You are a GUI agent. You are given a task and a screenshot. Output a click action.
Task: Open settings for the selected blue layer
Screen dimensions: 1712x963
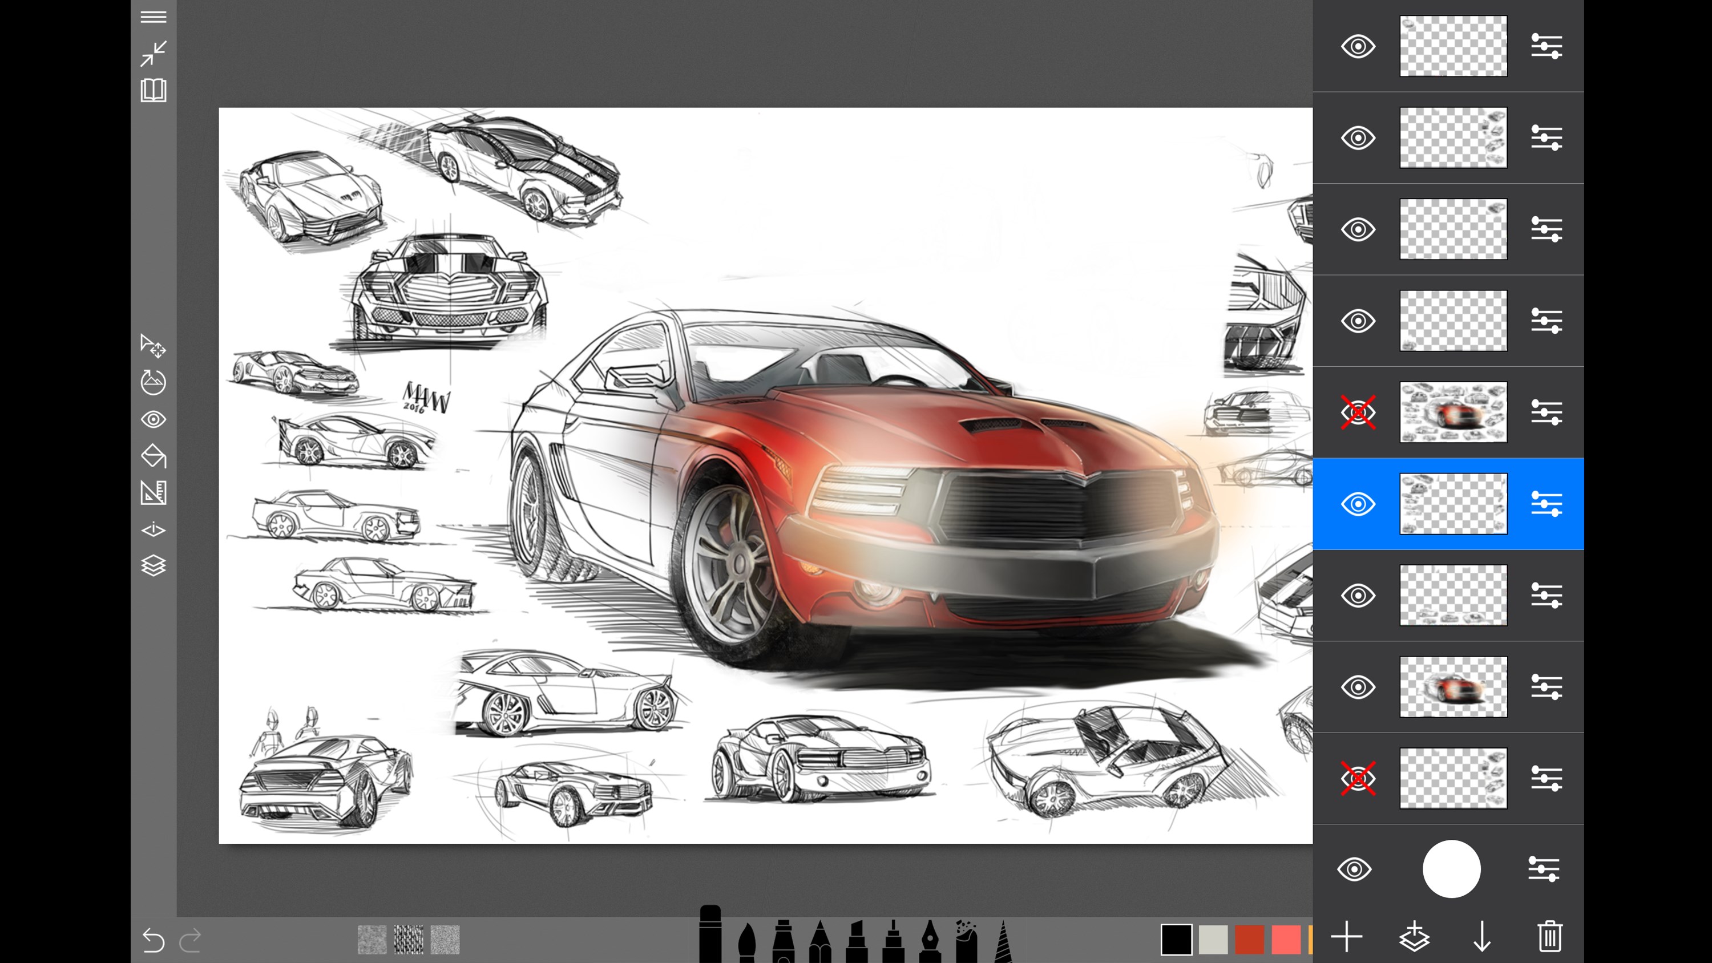point(1548,504)
